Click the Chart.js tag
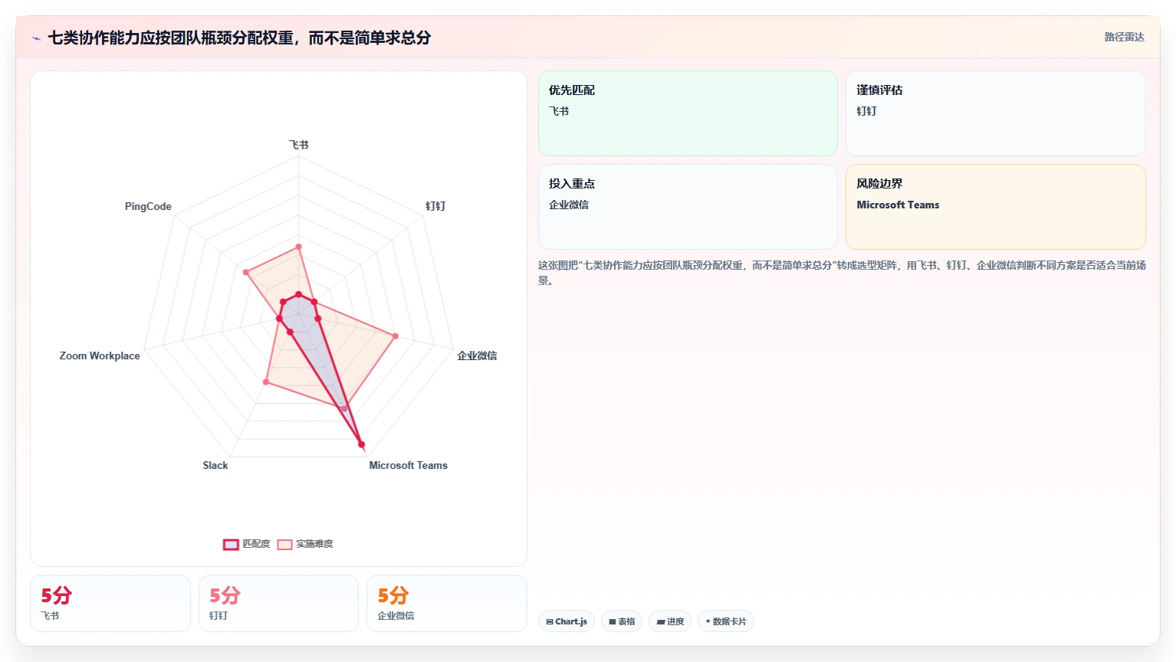This screenshot has height=662, width=1176. pos(567,621)
